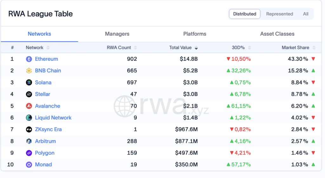Click Arbitrum's total value $877.1M
The height and width of the screenshot is (178, 325).
pyautogui.click(x=186, y=141)
